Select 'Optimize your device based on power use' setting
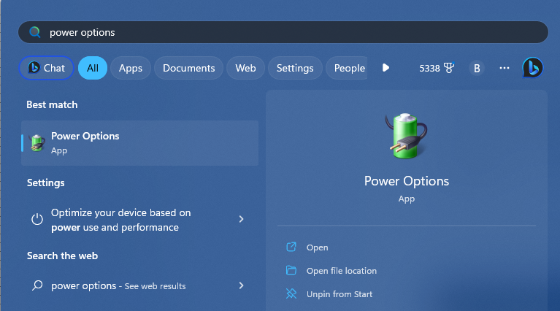The image size is (560, 311). coord(139,220)
